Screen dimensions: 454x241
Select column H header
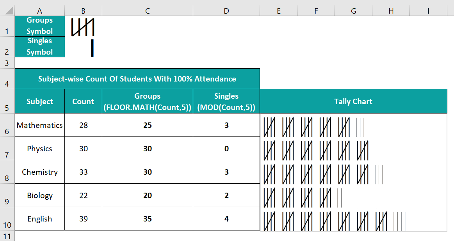[391, 11]
